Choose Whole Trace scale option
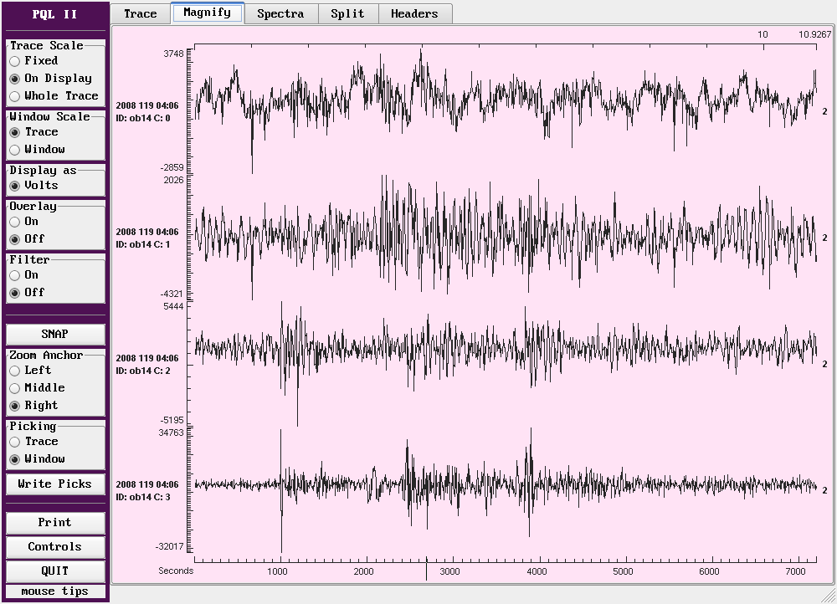Screen dimensions: 837x604 pyautogui.click(x=15, y=96)
